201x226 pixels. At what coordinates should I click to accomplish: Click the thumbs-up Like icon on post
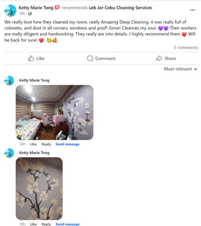31,58
